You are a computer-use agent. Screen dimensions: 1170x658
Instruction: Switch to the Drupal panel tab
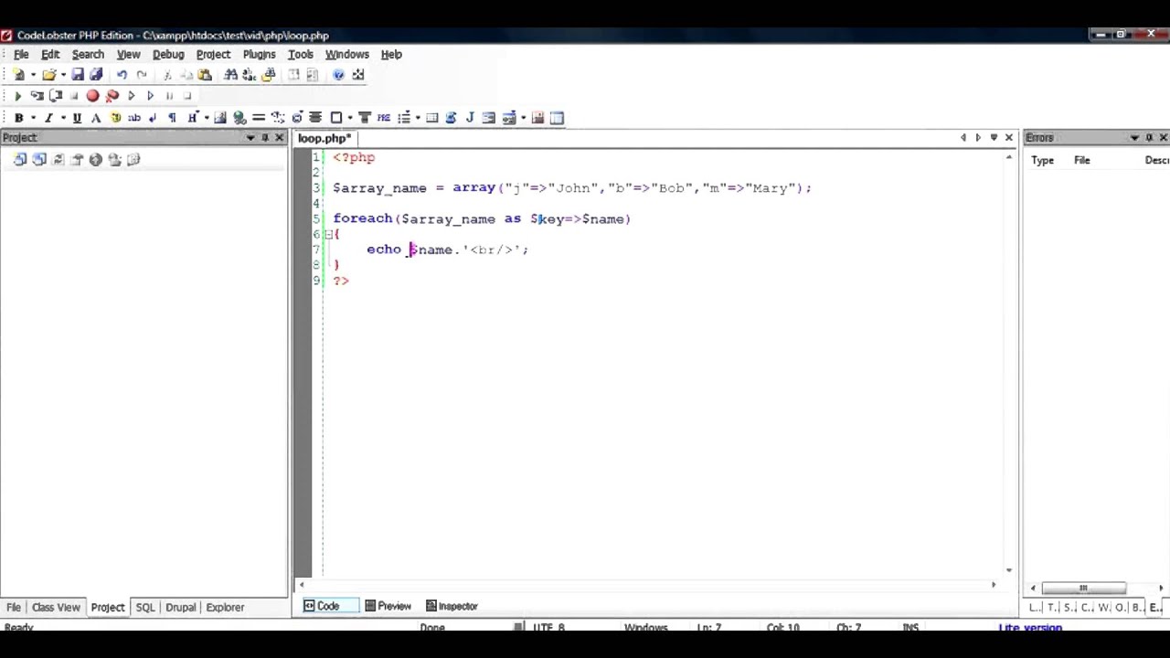point(180,607)
